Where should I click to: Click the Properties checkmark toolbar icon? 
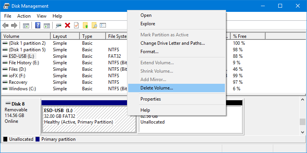click(76, 26)
